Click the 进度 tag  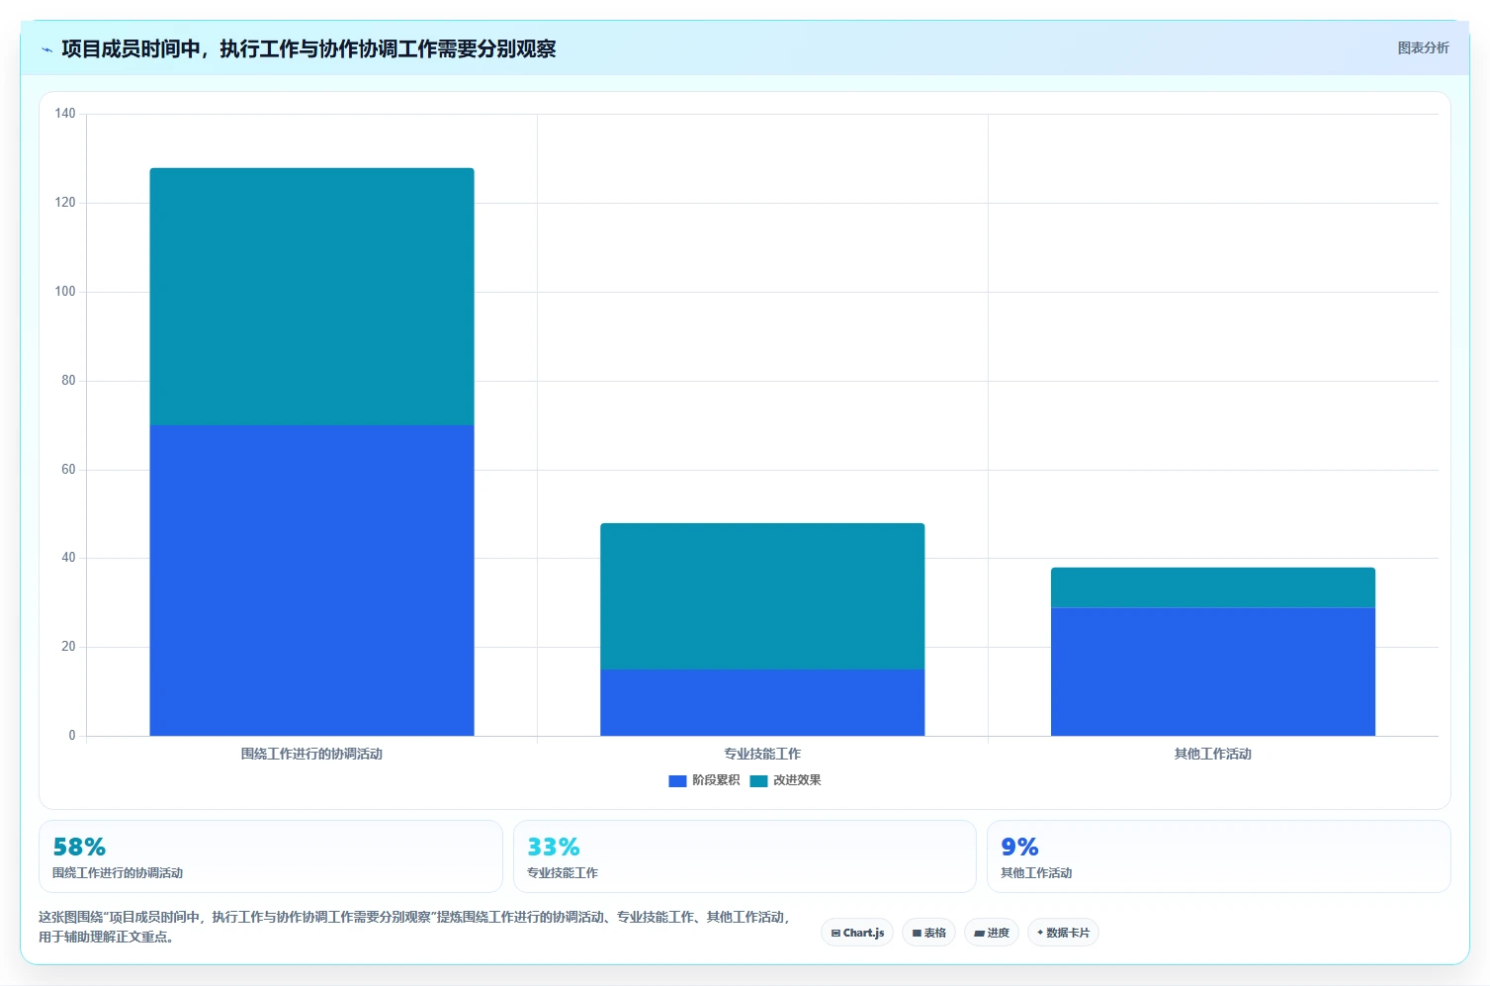992,933
